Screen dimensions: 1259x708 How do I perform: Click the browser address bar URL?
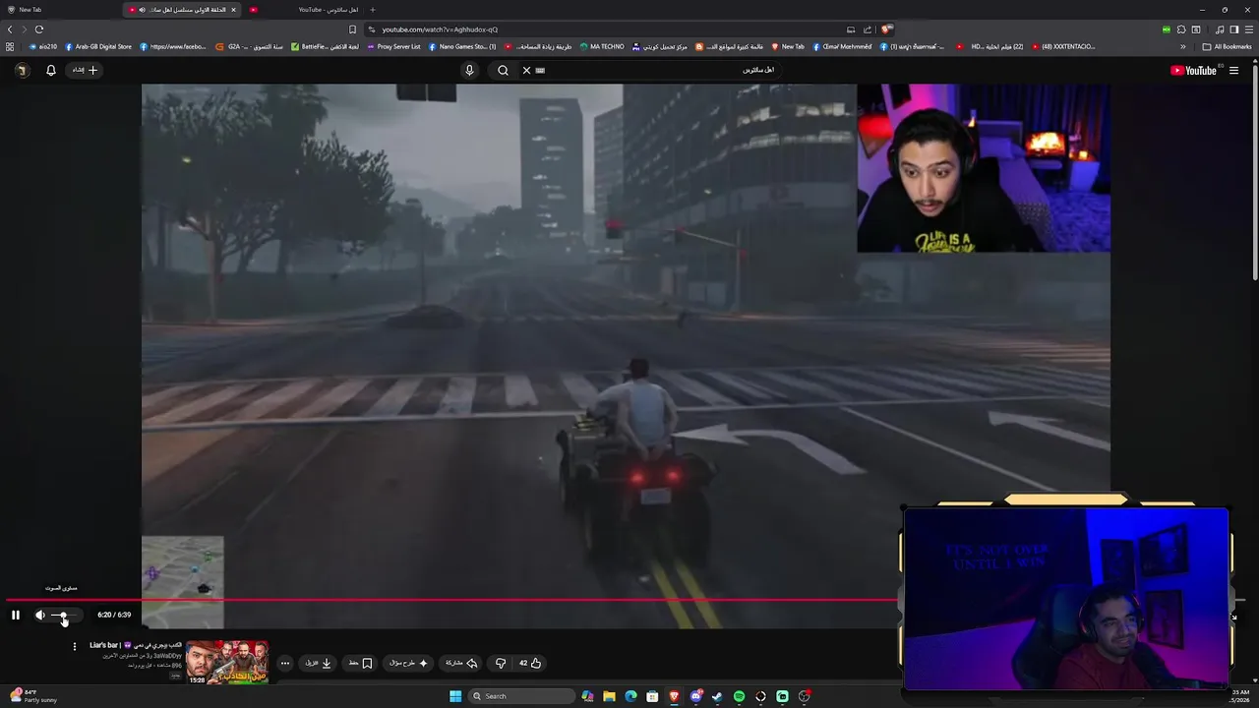tap(440, 29)
